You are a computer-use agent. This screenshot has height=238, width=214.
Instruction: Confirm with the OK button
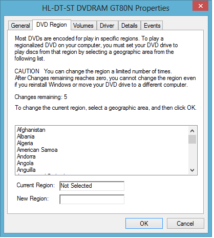coord(144,224)
